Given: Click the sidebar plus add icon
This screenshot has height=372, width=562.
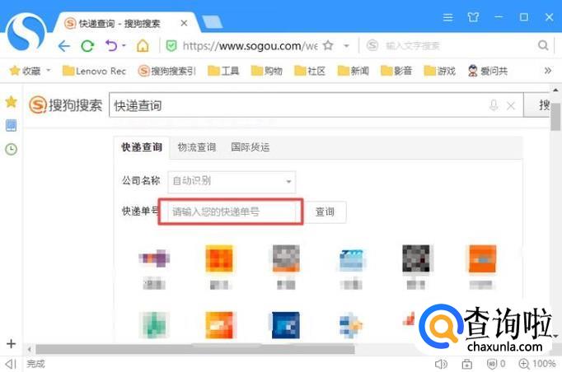Looking at the screenshot, I should (11, 344).
